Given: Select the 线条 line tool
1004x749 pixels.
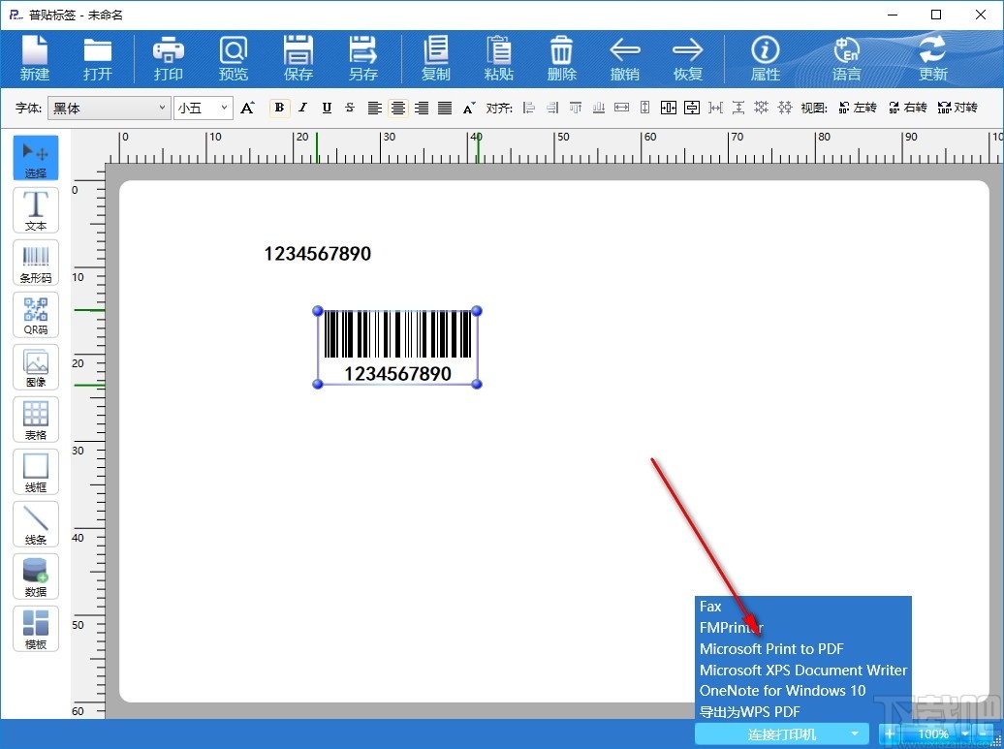Looking at the screenshot, I should (x=35, y=524).
